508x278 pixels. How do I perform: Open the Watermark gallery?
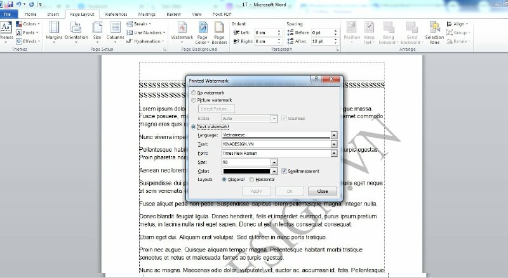coord(182,32)
